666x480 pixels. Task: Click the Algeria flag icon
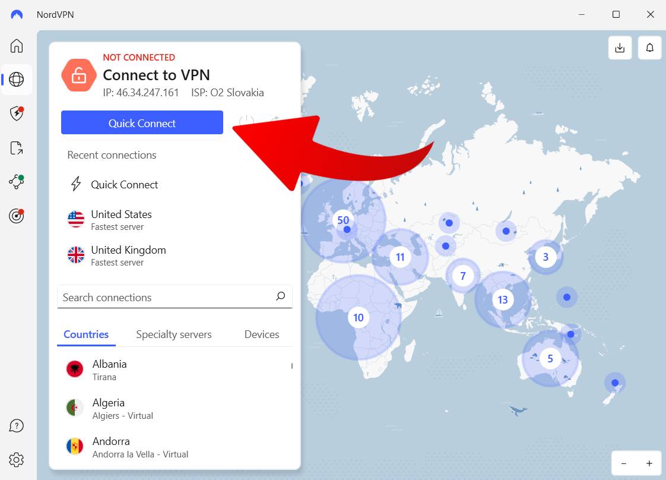[75, 408]
